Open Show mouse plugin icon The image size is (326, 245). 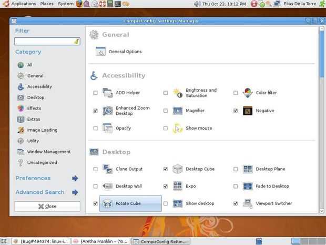178,128
